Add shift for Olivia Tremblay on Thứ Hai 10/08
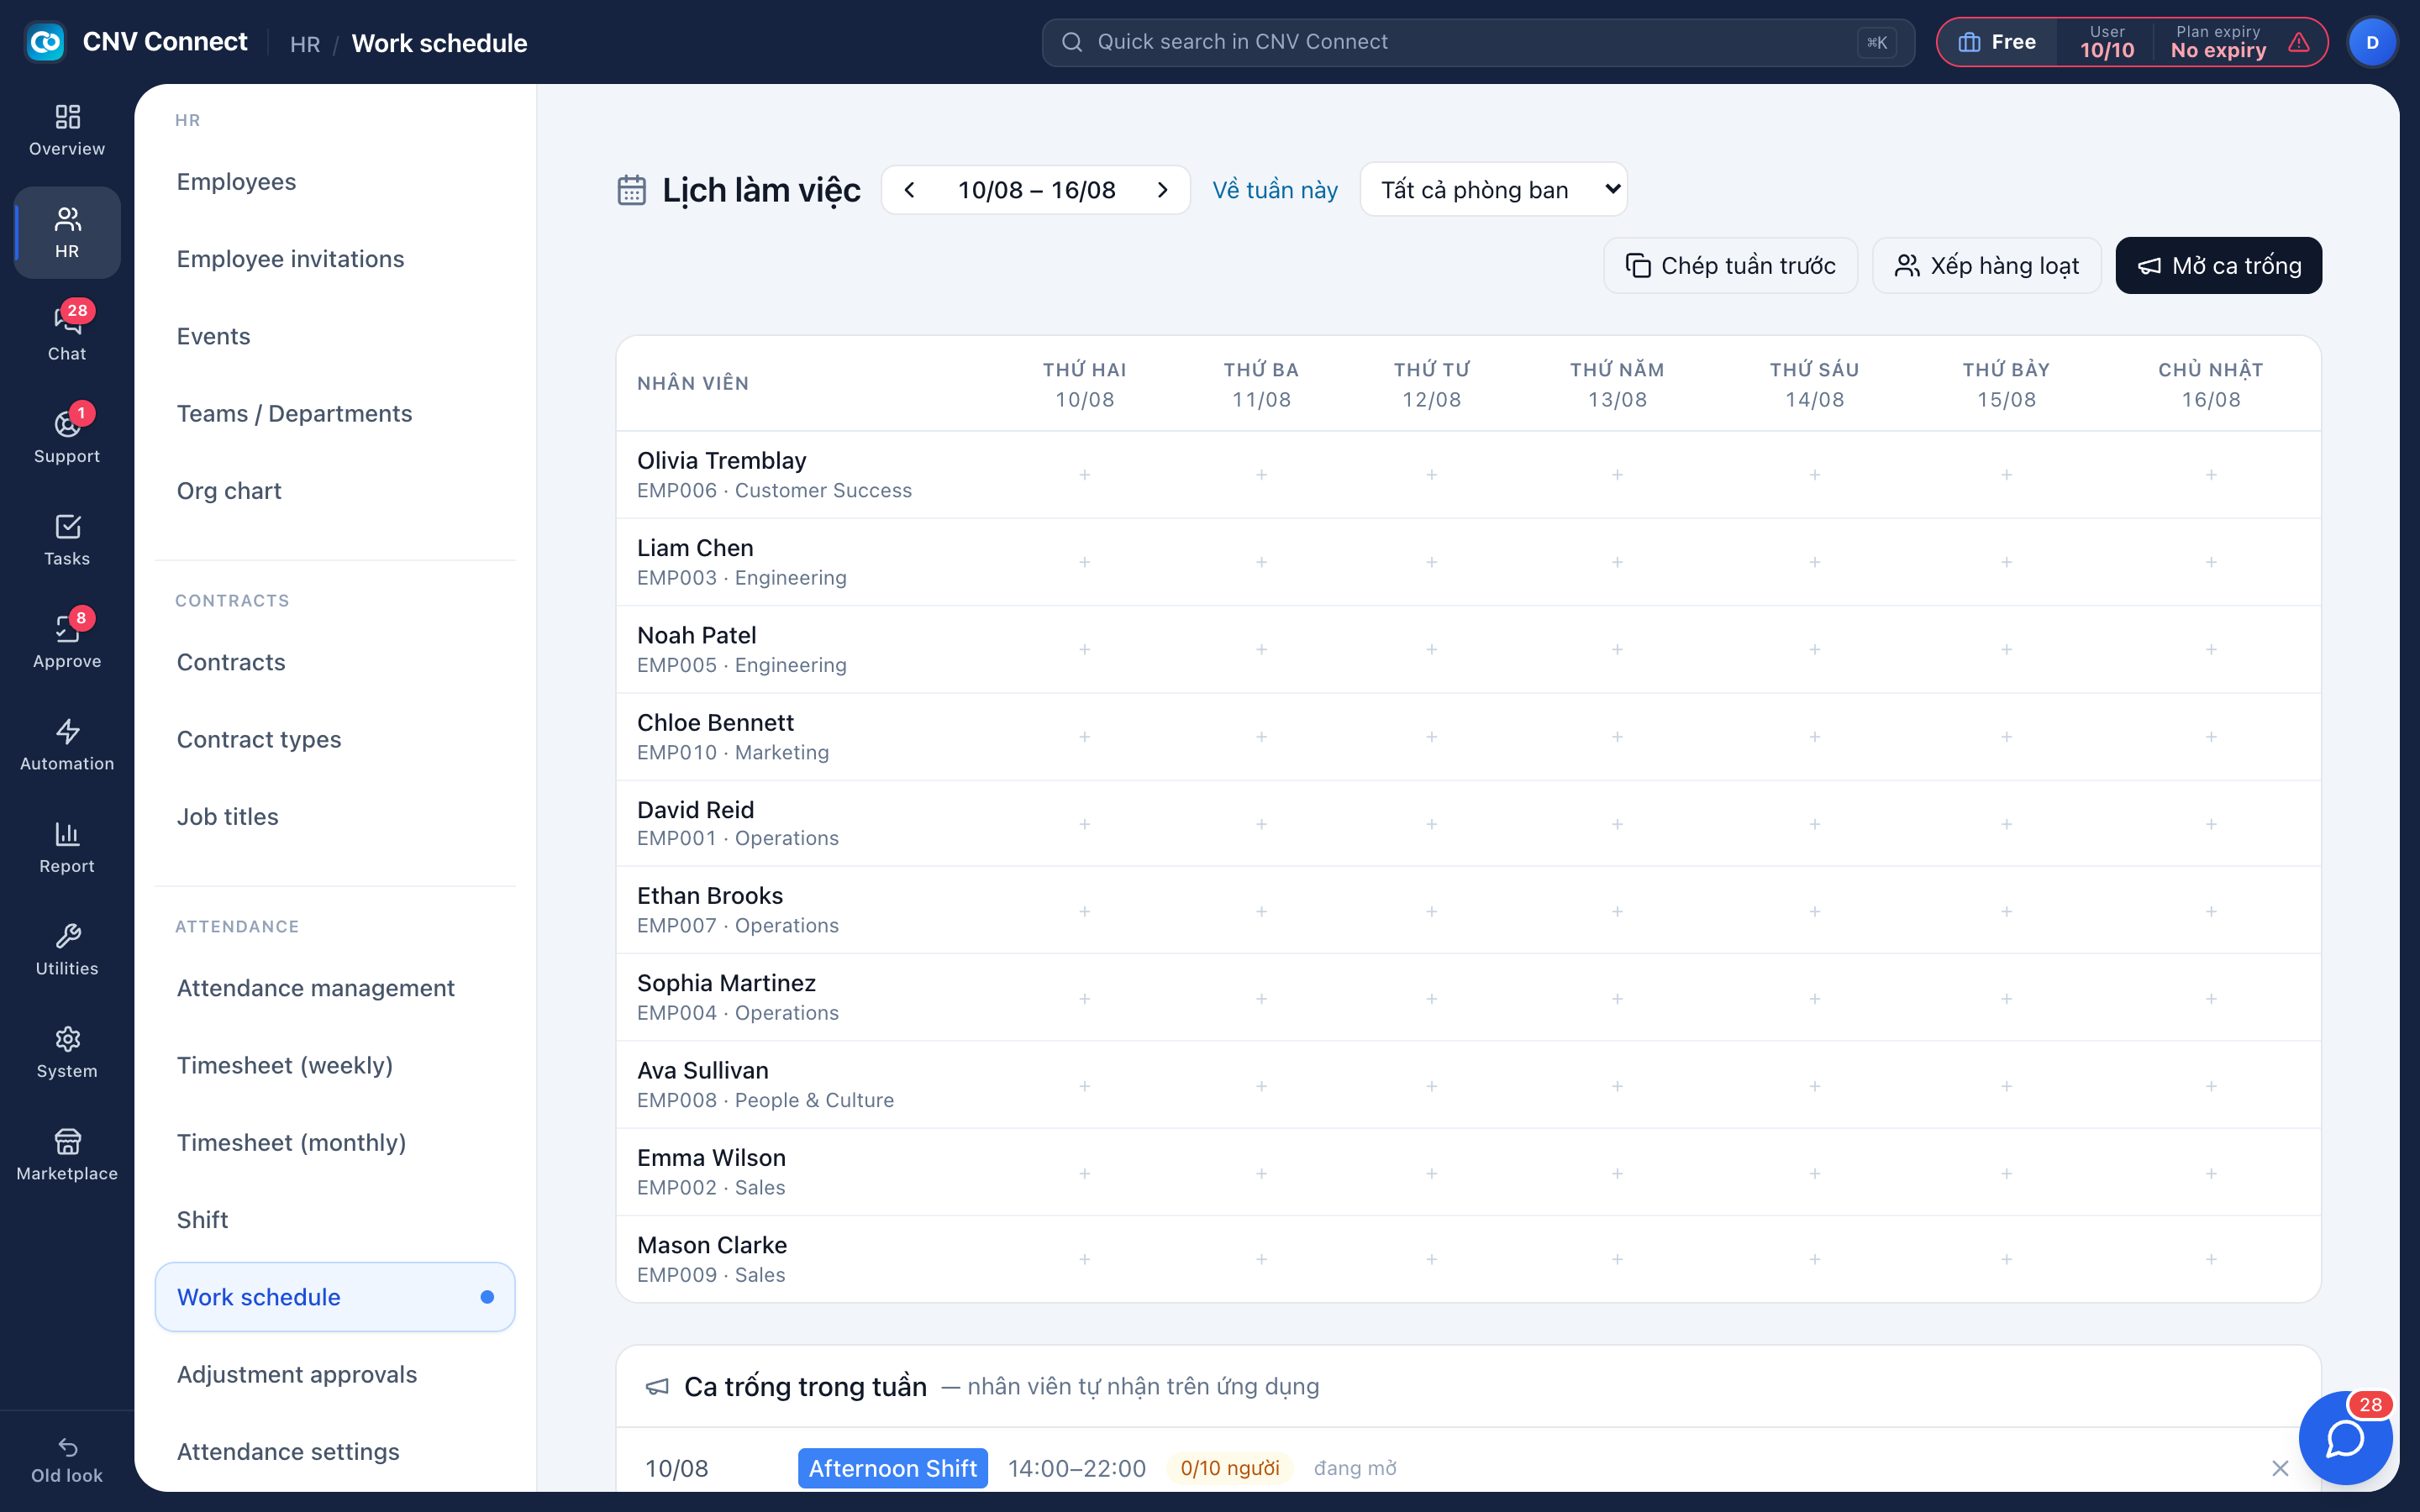 [1085, 475]
